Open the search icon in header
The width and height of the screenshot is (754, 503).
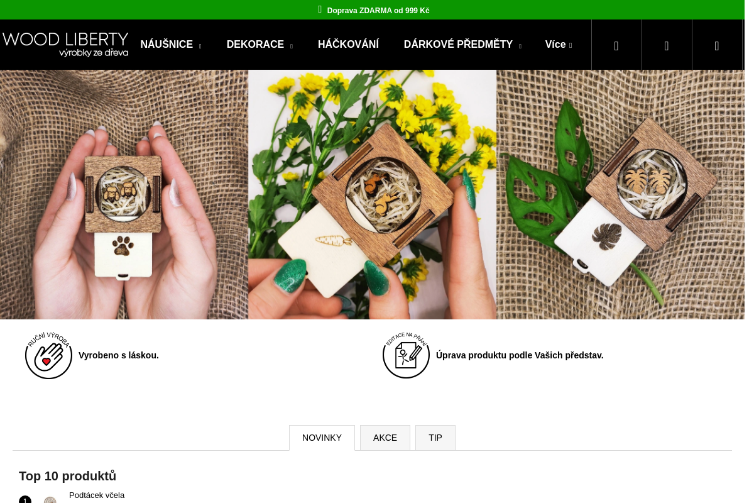click(x=616, y=45)
